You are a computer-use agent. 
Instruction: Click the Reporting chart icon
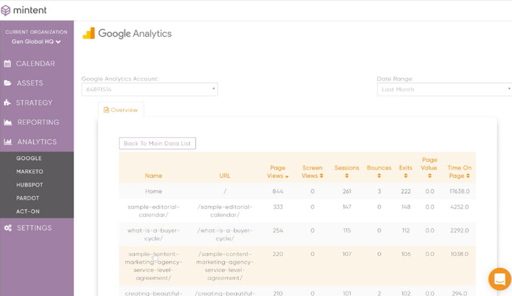click(8, 122)
